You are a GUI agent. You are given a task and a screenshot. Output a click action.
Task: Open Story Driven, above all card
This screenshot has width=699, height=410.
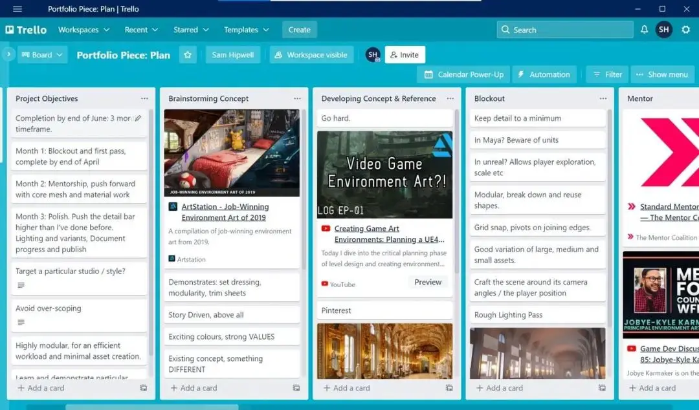pyautogui.click(x=232, y=315)
